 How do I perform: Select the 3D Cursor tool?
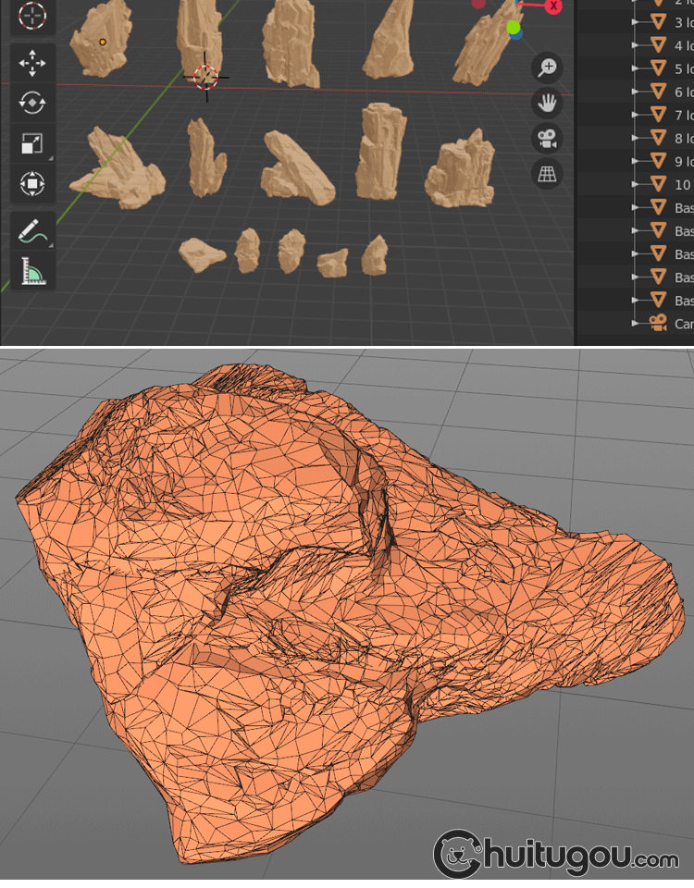click(x=31, y=16)
